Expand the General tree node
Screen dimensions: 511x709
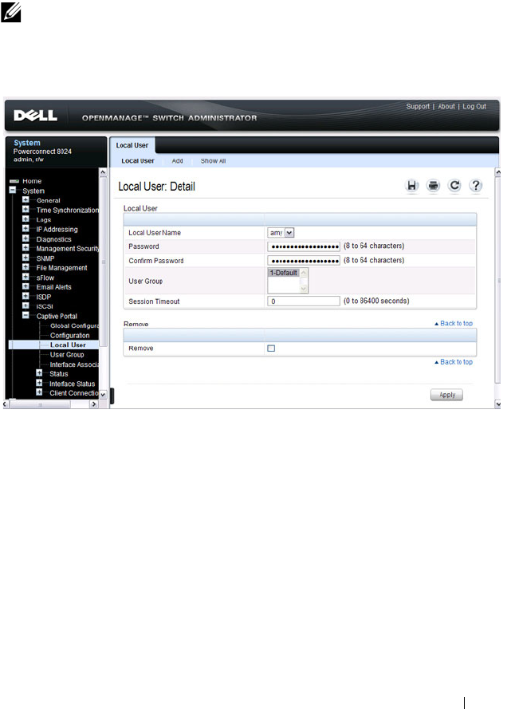click(26, 199)
